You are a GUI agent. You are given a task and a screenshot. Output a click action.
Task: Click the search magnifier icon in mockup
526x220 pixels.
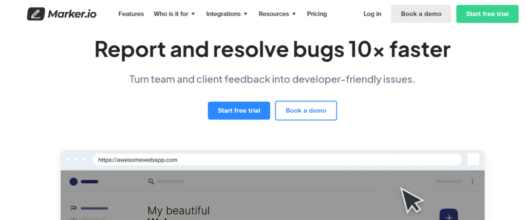[152, 182]
